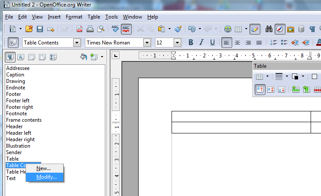Open the Navigator compass icon
The height and width of the screenshot is (196, 321).
280,29
